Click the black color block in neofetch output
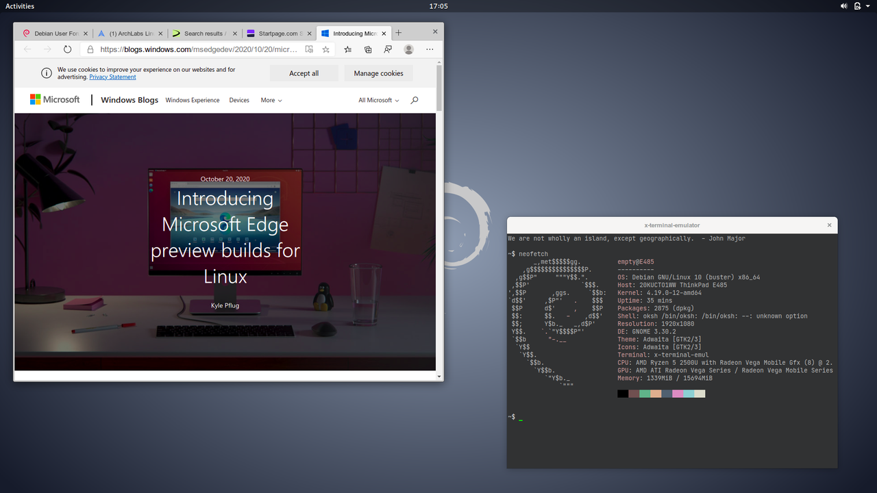This screenshot has width=877, height=493. pos(623,394)
